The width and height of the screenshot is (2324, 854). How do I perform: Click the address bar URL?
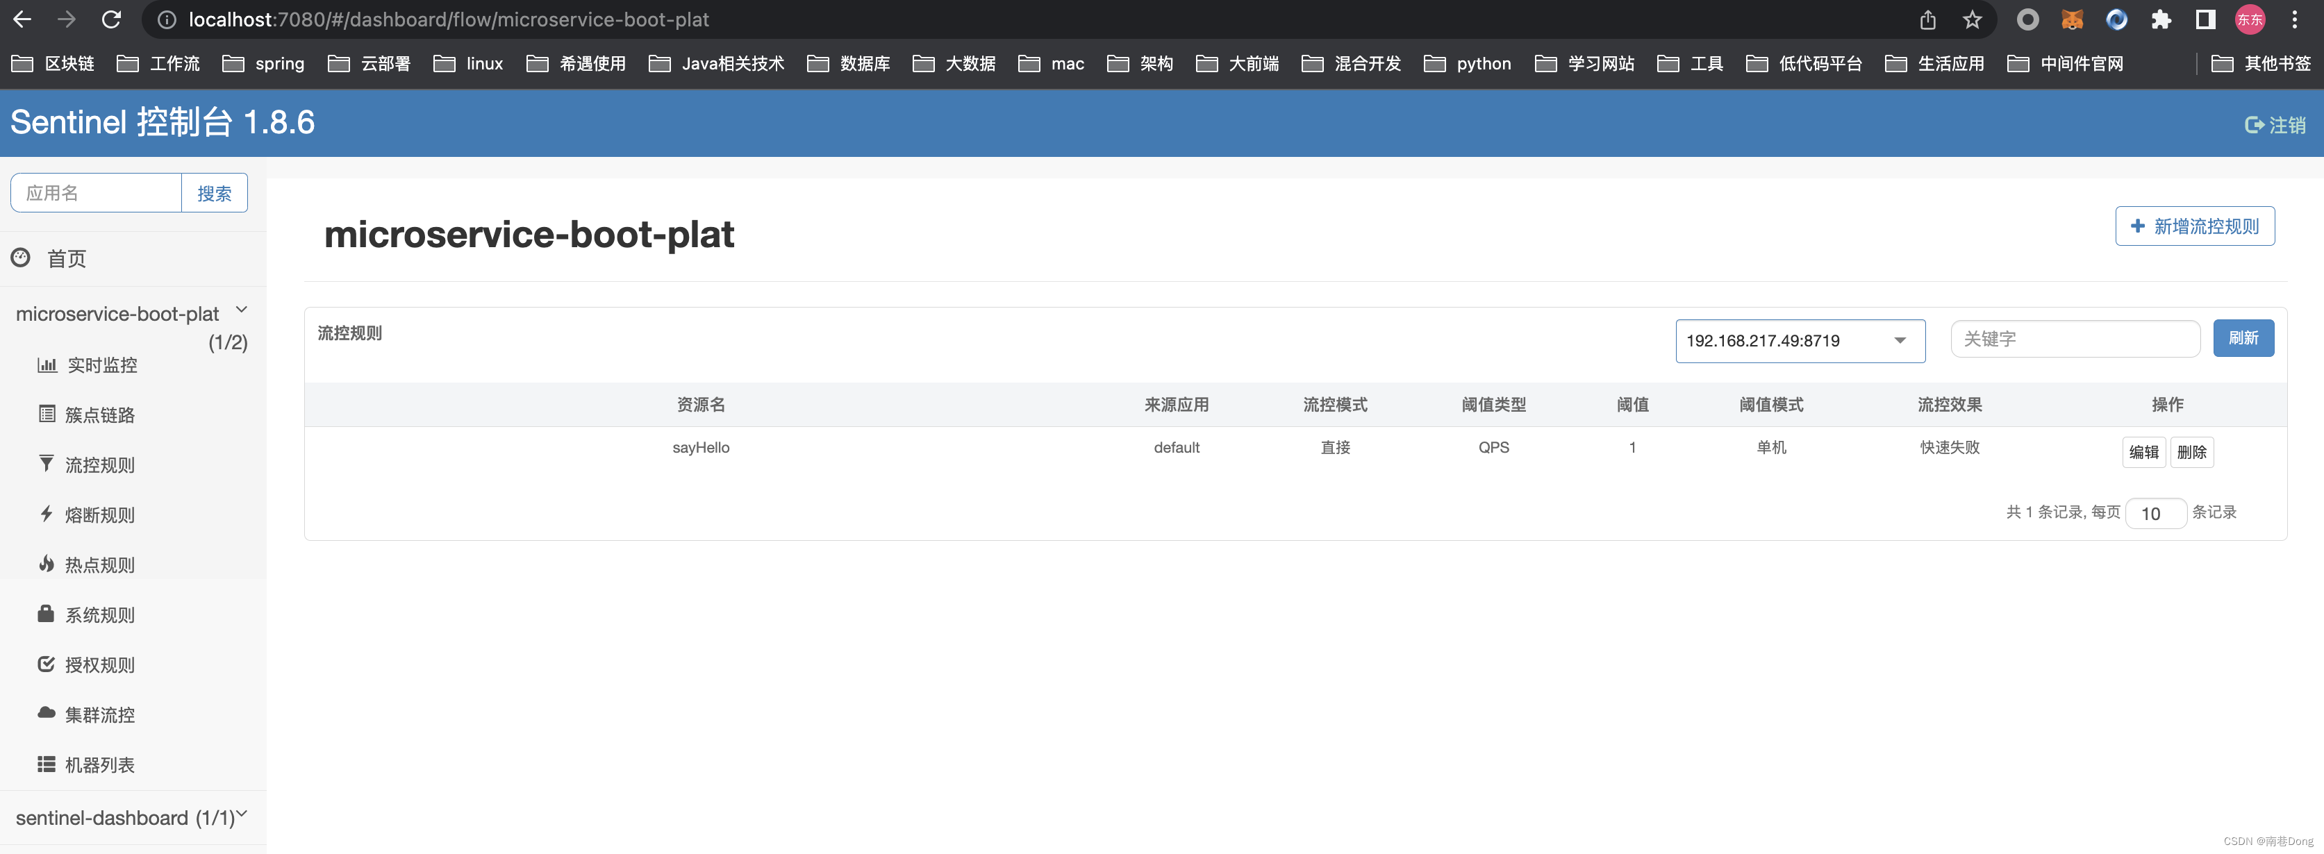pyautogui.click(x=449, y=19)
